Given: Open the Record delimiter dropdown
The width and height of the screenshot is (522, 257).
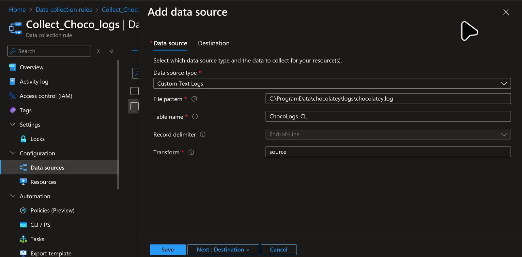Looking at the screenshot, I should [388, 134].
